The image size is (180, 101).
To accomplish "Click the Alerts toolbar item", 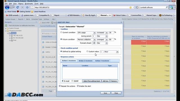I will 28,19.
